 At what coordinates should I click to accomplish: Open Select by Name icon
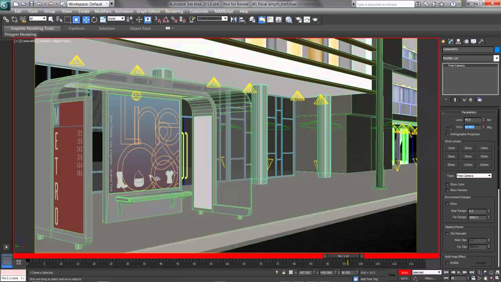(59, 19)
